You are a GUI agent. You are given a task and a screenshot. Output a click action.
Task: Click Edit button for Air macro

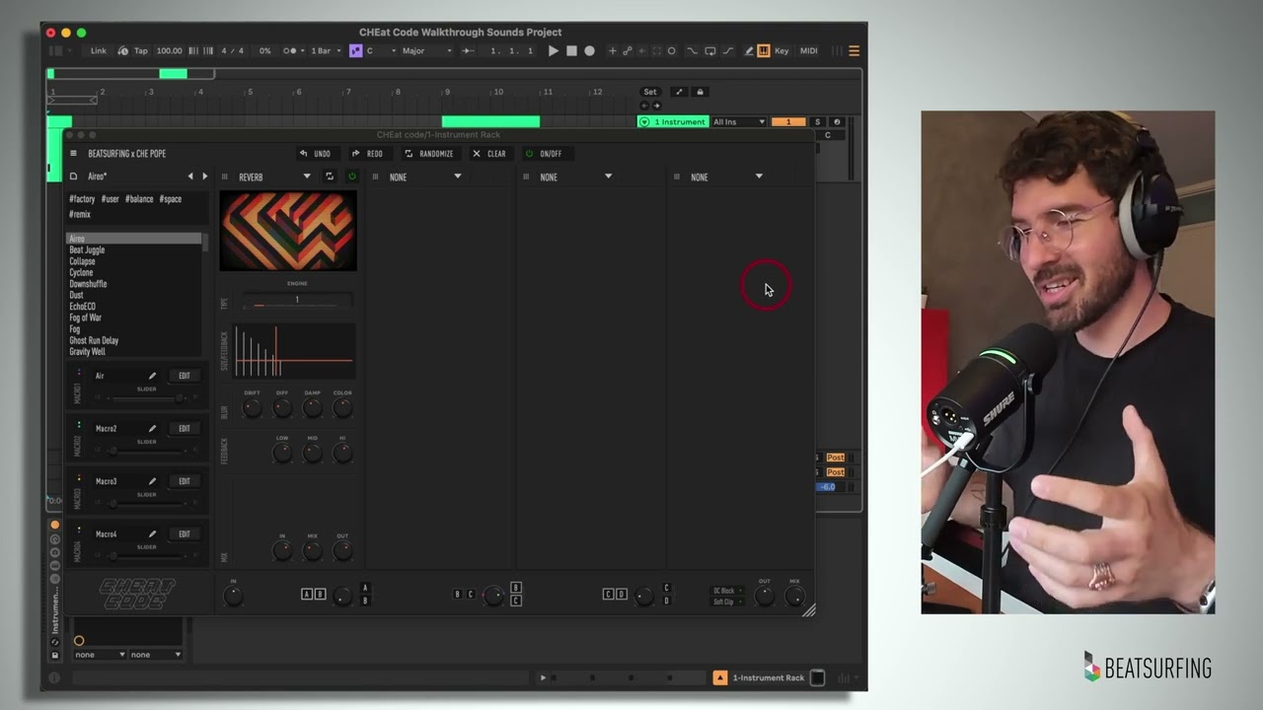[184, 376]
